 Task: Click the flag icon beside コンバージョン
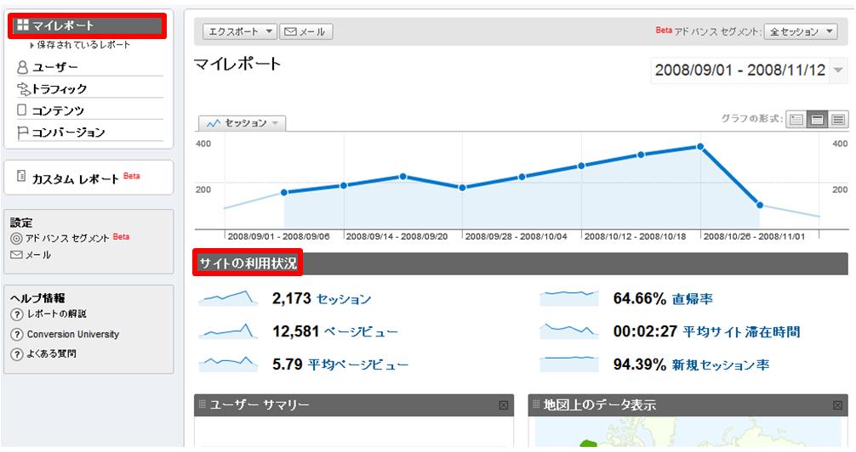click(22, 133)
